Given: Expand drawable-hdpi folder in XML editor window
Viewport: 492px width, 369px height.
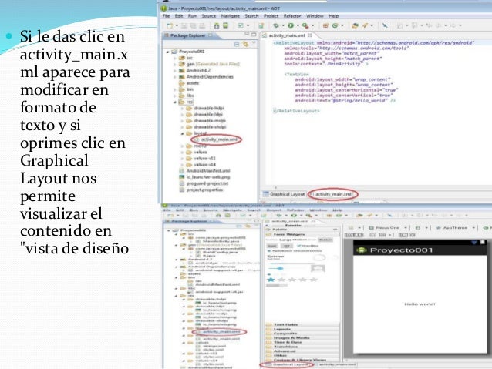Looking at the screenshot, I should (182, 108).
